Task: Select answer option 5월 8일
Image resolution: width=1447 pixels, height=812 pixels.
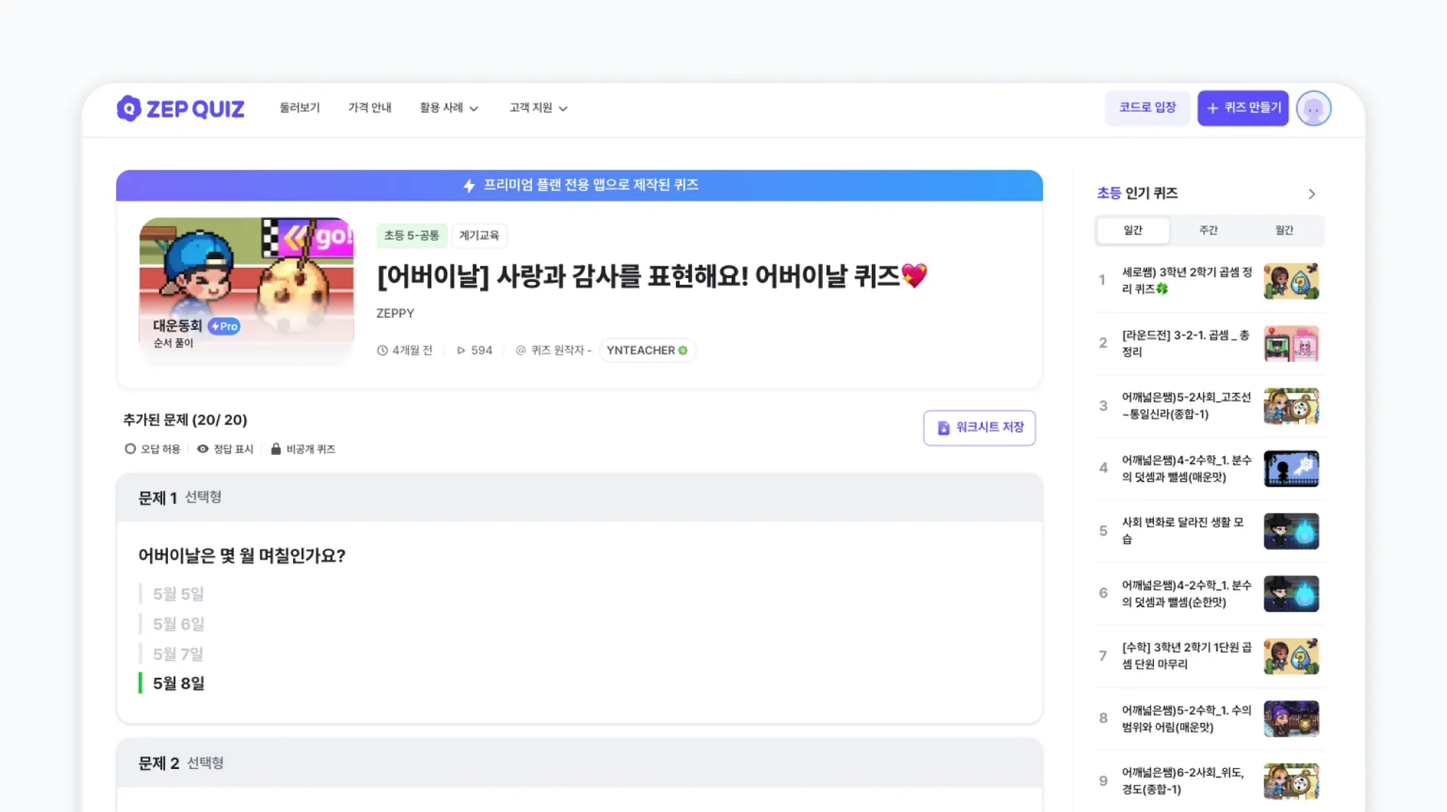Action: (178, 683)
